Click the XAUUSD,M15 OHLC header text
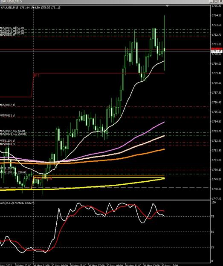This screenshot has width=223, height=266. (x=30, y=8)
